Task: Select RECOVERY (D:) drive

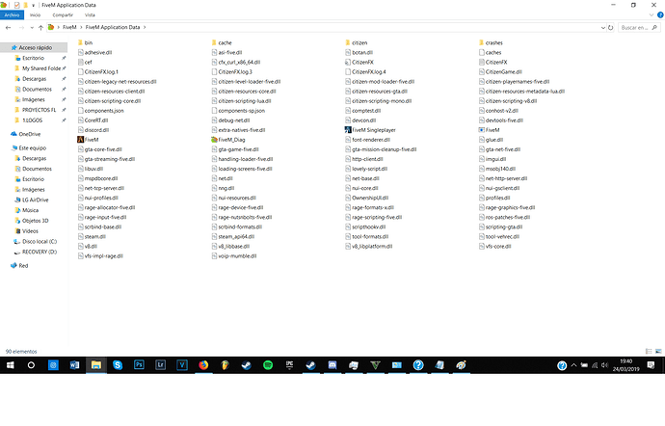Action: click(x=39, y=253)
